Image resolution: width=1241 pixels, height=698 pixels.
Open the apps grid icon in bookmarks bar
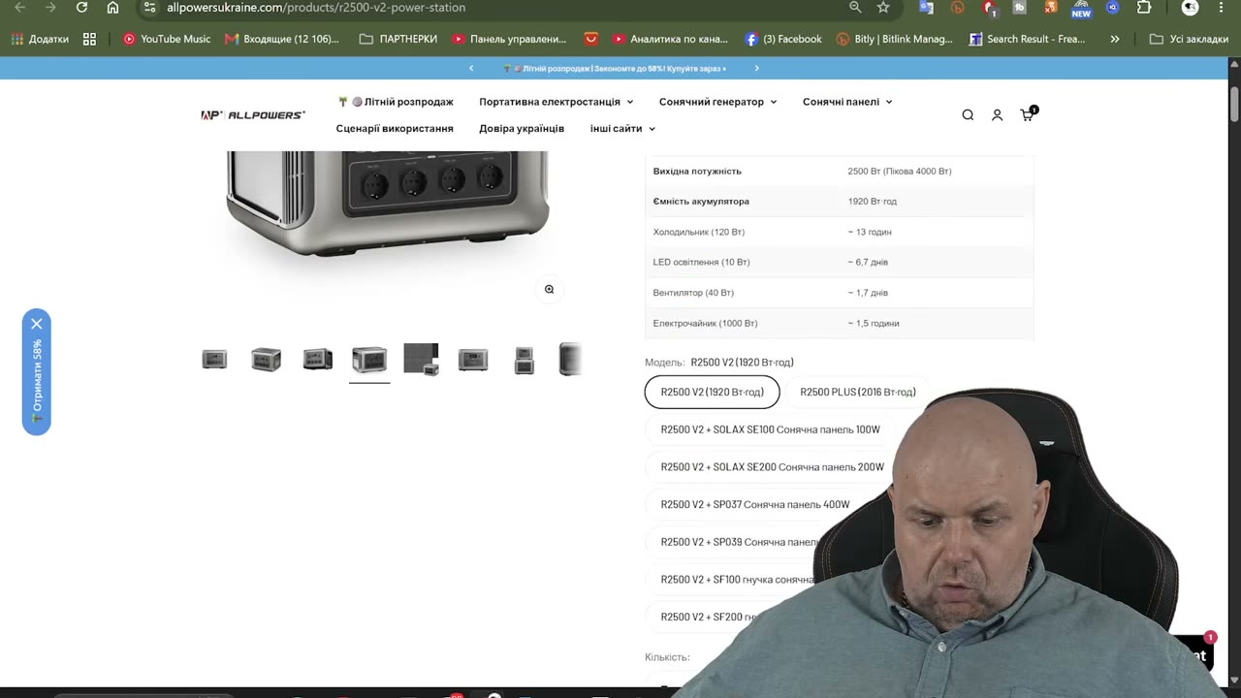(x=89, y=39)
